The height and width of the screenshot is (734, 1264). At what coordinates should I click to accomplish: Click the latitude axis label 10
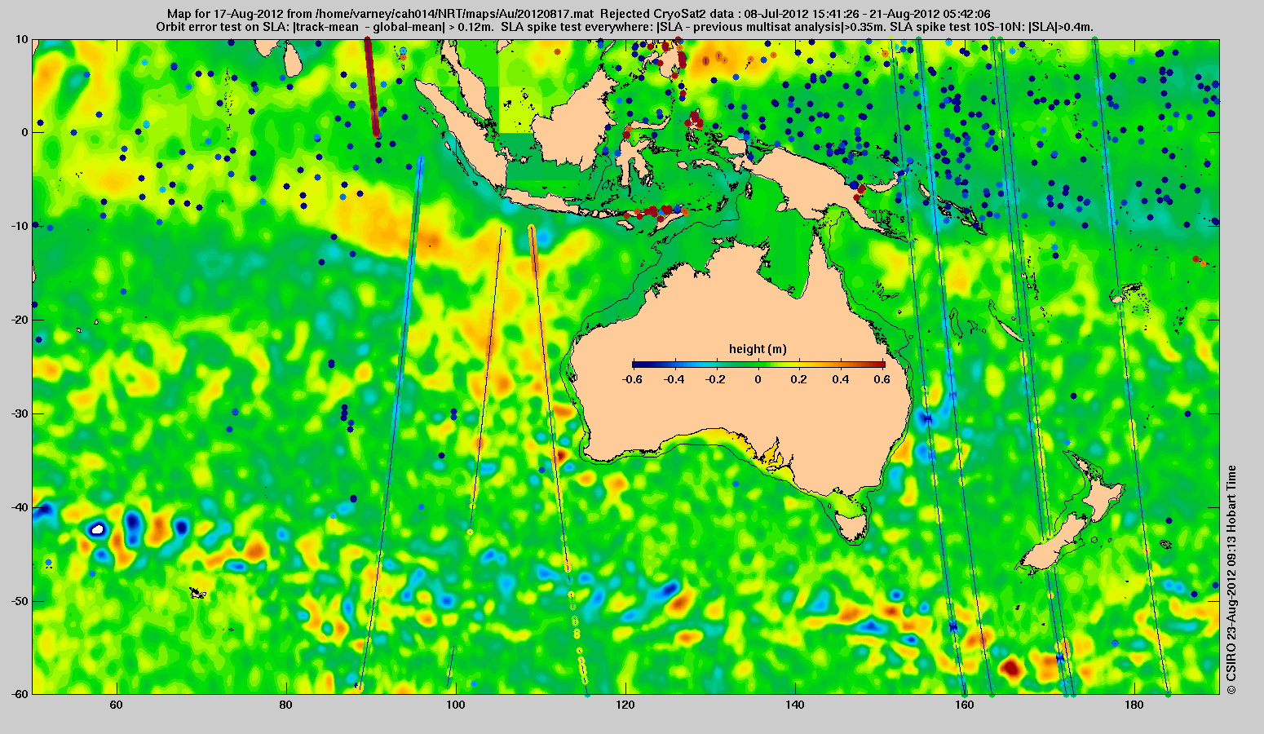tap(21, 39)
